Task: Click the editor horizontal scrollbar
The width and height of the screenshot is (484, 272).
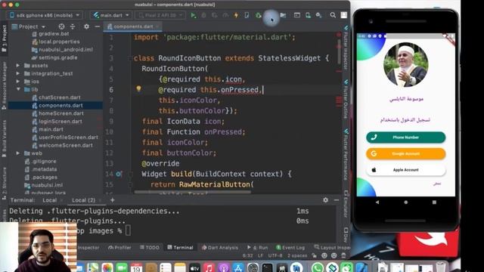Action: pyautogui.click(x=193, y=192)
